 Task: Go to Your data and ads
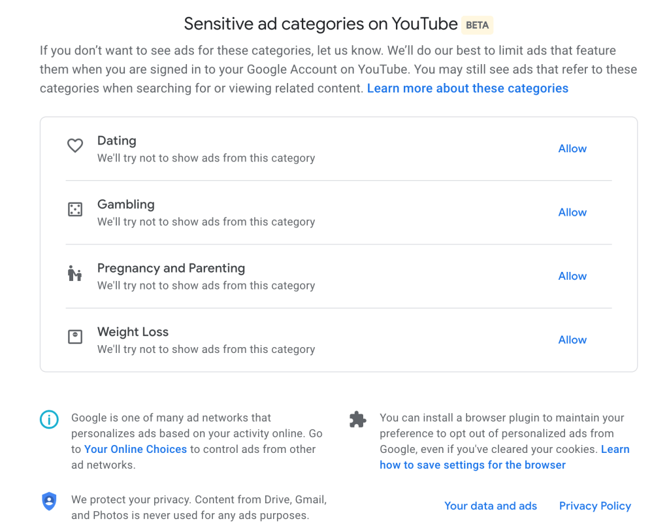pos(491,506)
